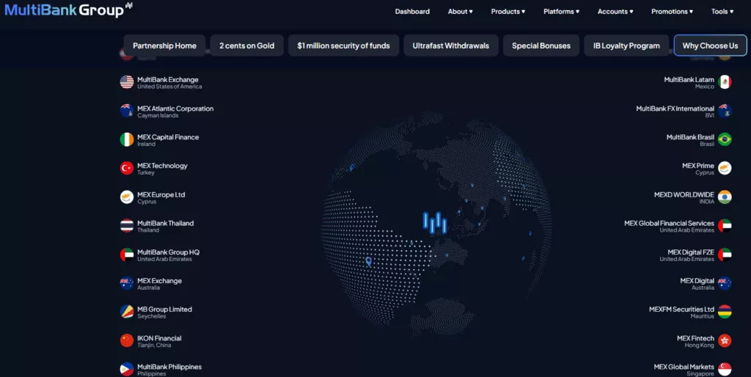Select the MultiBank Latam text
751x377 pixels.
click(x=689, y=79)
